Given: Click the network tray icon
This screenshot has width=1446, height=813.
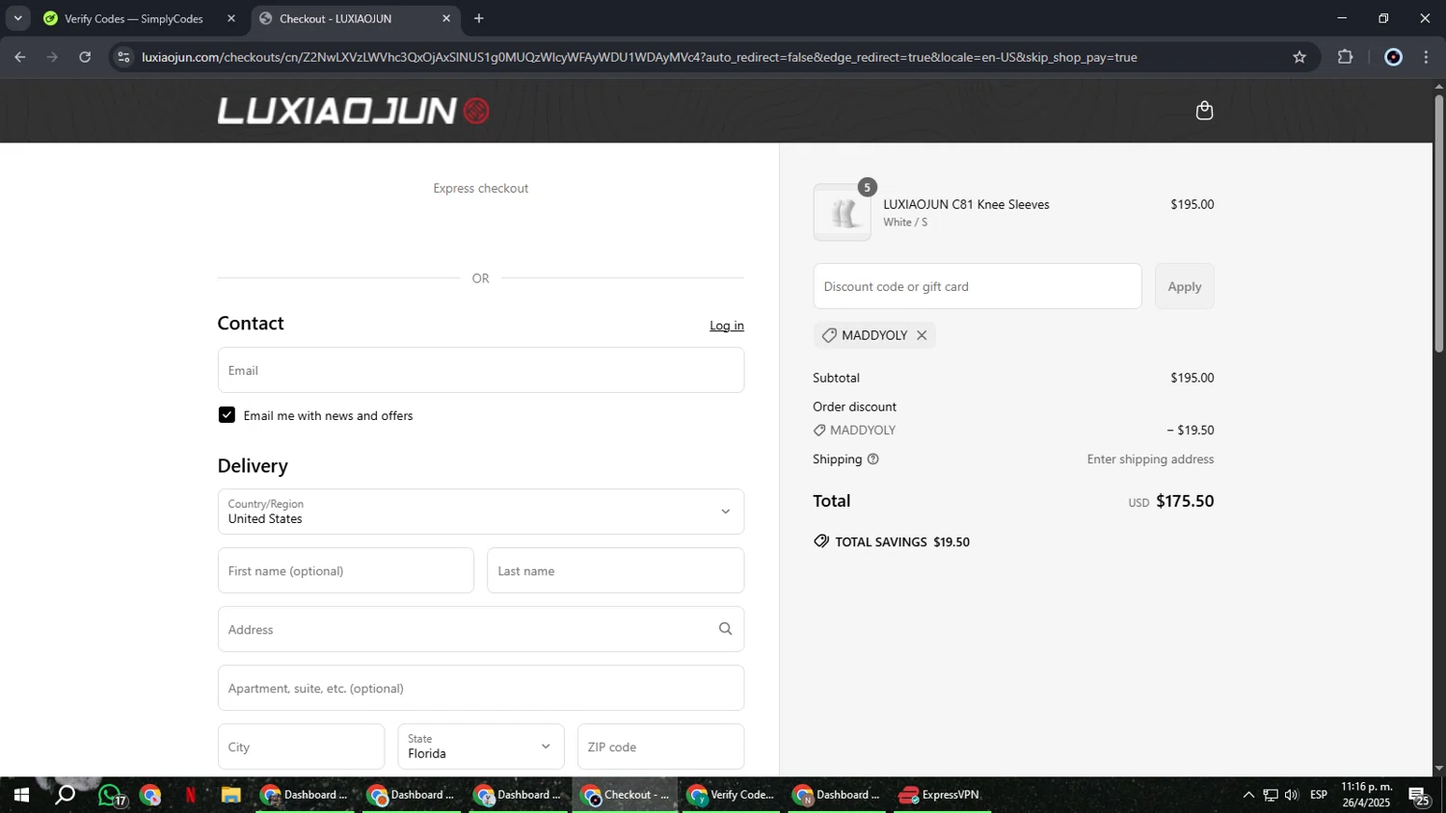Looking at the screenshot, I should click(1271, 796).
